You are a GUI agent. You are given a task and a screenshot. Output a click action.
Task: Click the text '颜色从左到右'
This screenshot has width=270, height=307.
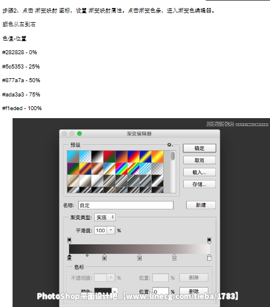[19, 25]
